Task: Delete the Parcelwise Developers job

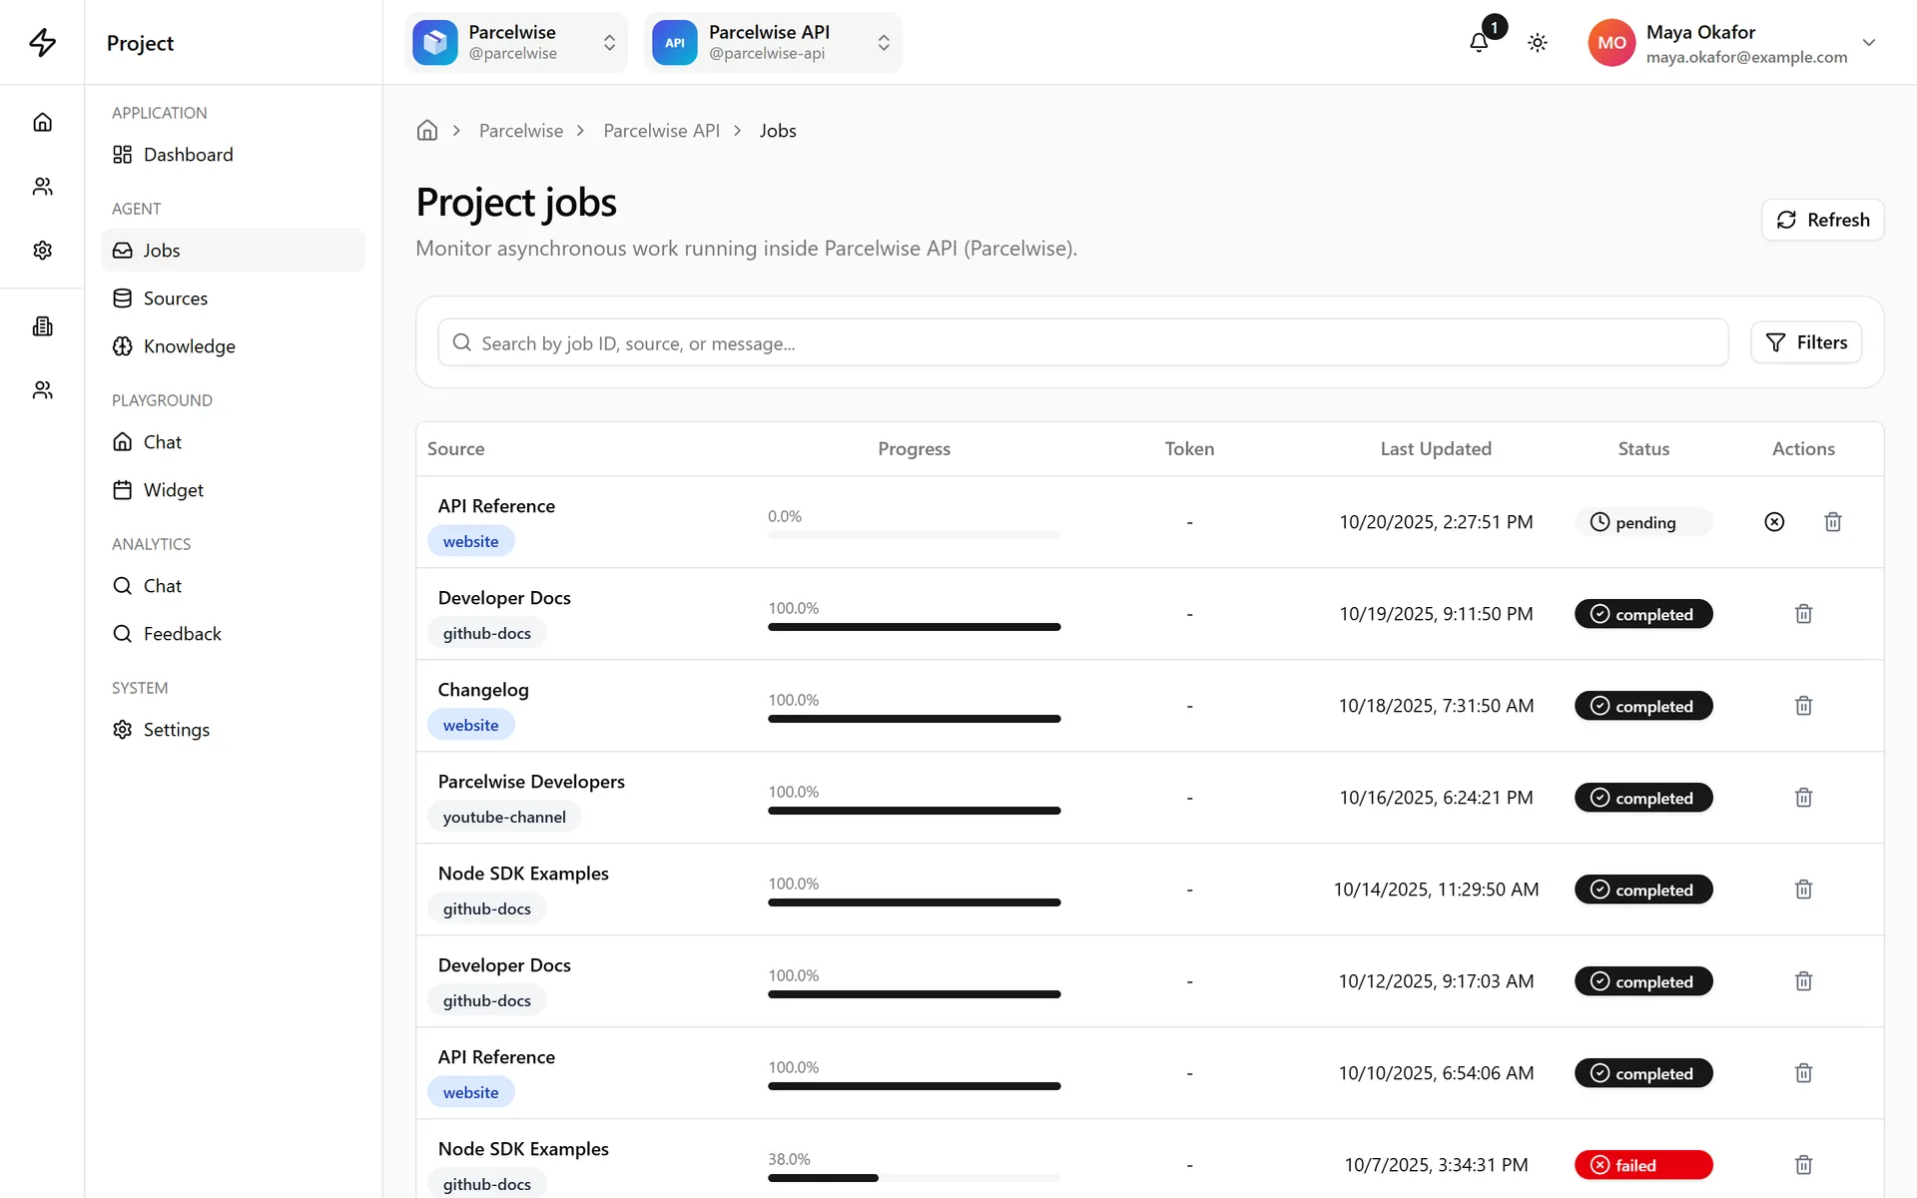Action: [1803, 797]
